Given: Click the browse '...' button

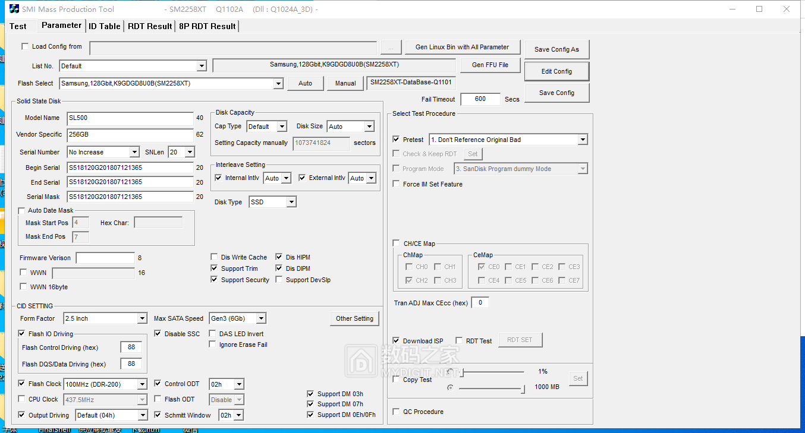Looking at the screenshot, I should coord(391,48).
